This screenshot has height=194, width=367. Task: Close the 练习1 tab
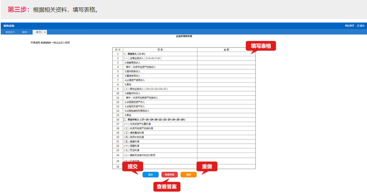point(45,32)
